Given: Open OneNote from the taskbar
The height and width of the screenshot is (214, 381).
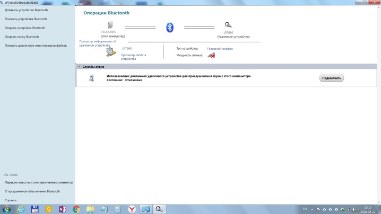Looking at the screenshot, I should pos(63,209).
